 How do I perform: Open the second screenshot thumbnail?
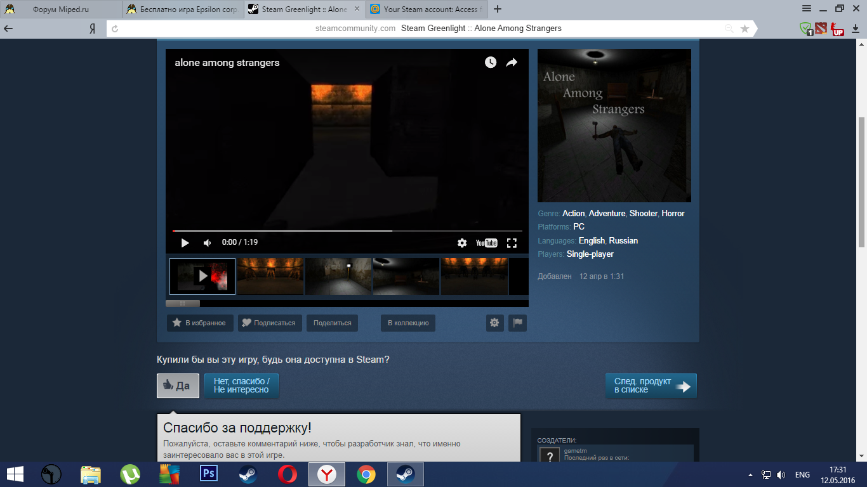pyautogui.click(x=270, y=276)
